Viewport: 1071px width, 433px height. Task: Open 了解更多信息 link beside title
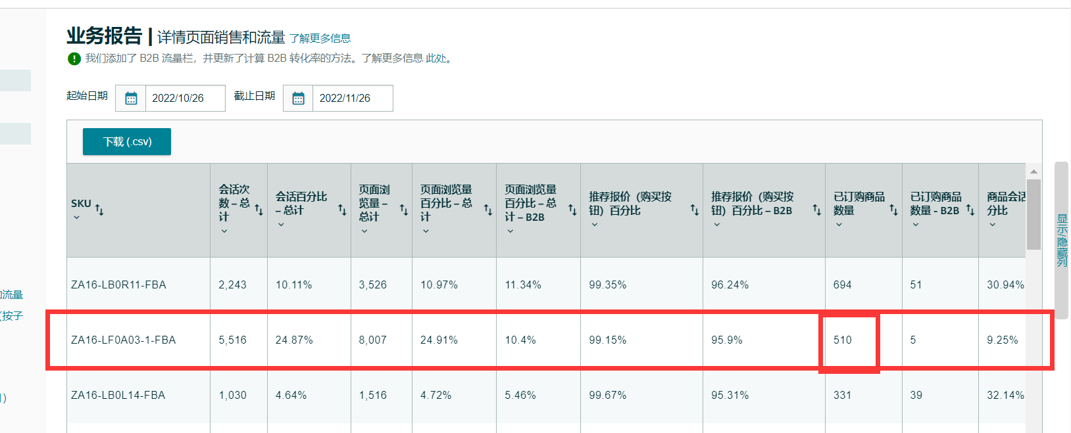320,38
